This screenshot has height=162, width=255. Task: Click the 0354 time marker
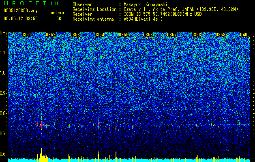(x=99, y=35)
